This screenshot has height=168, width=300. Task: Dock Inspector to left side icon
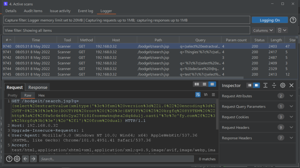[249, 85]
